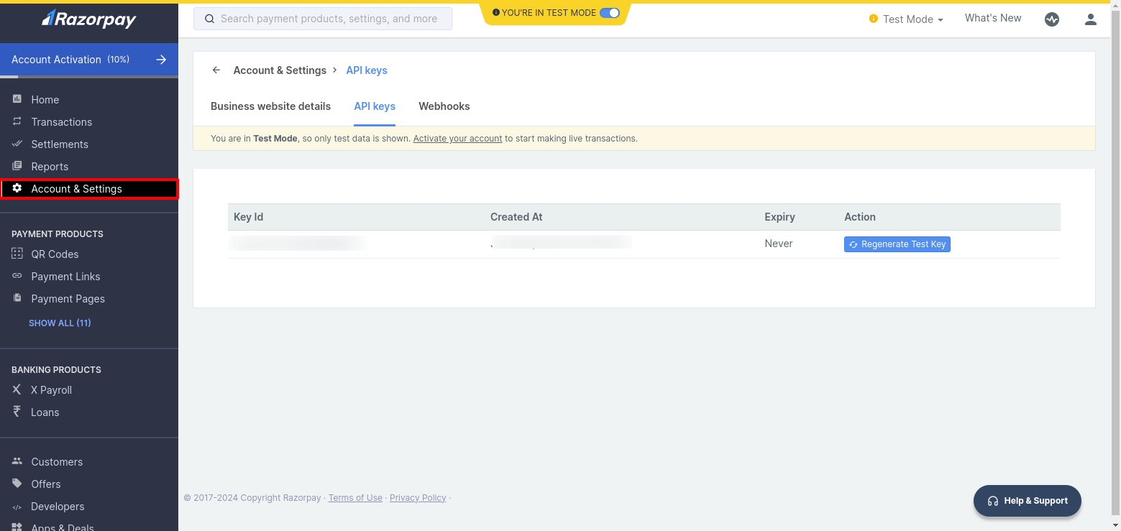
Task: Open Help & Support chat button
Action: click(x=1027, y=501)
